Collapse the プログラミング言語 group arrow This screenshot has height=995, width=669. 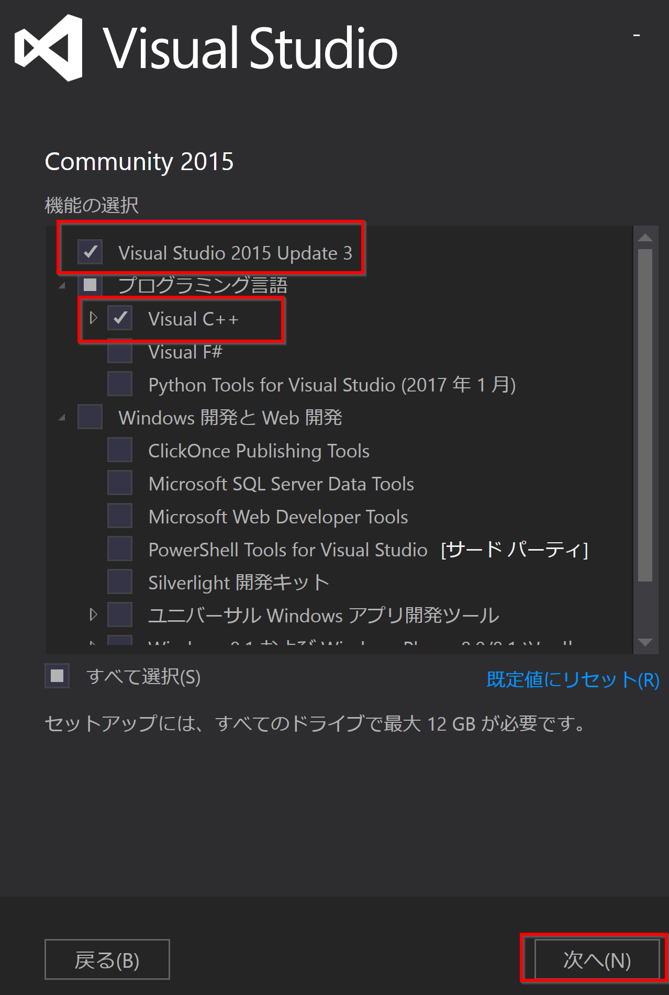click(62, 286)
